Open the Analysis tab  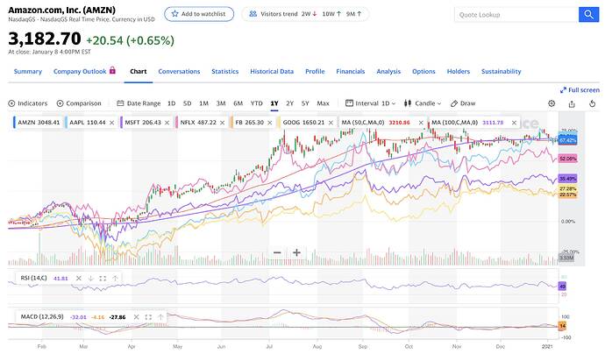click(388, 71)
